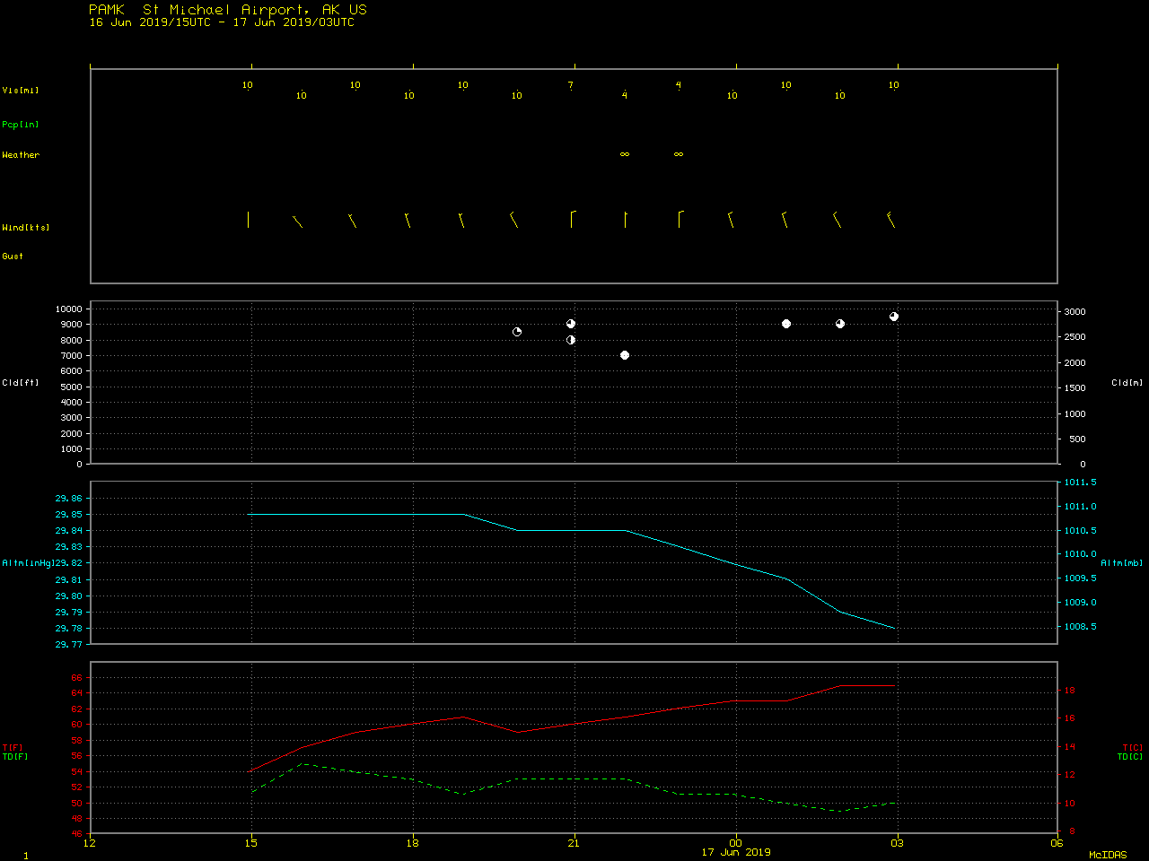Click the Gust row label
This screenshot has width=1149, height=861.
(13, 257)
